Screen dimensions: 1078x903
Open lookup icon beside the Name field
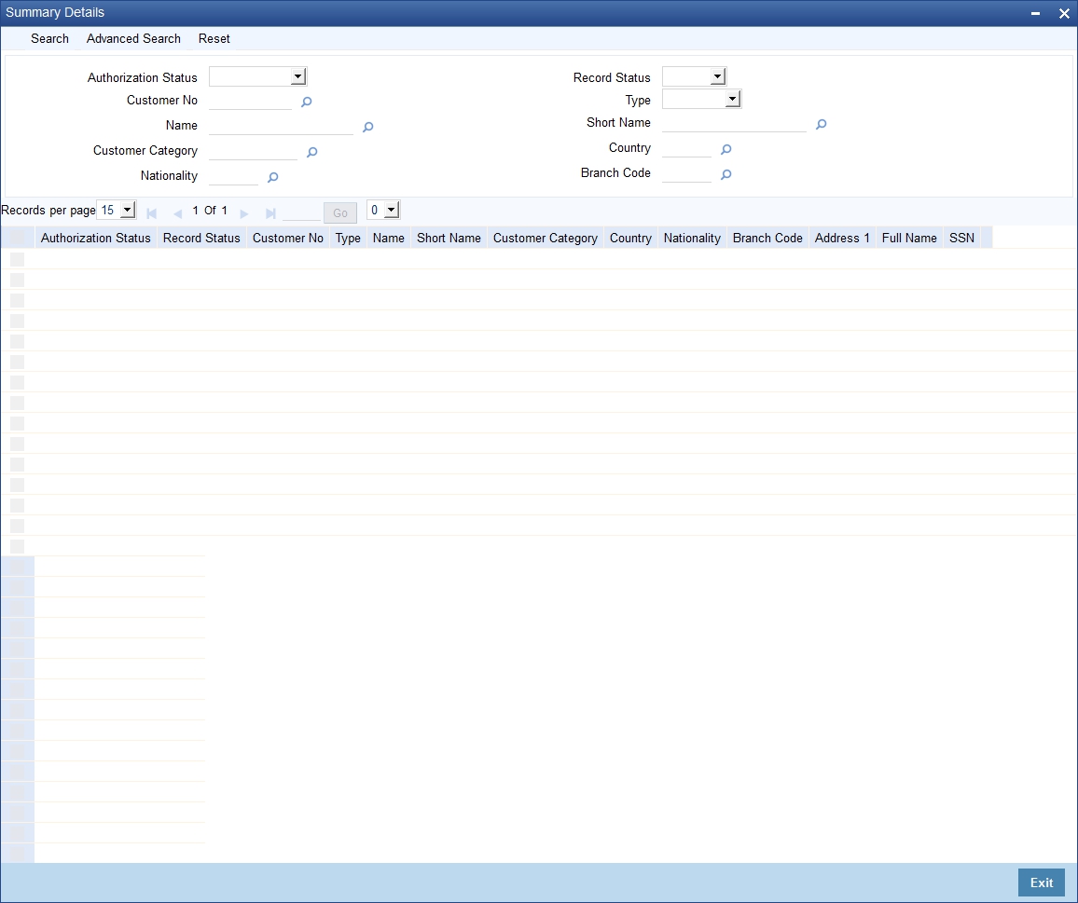[x=367, y=127]
